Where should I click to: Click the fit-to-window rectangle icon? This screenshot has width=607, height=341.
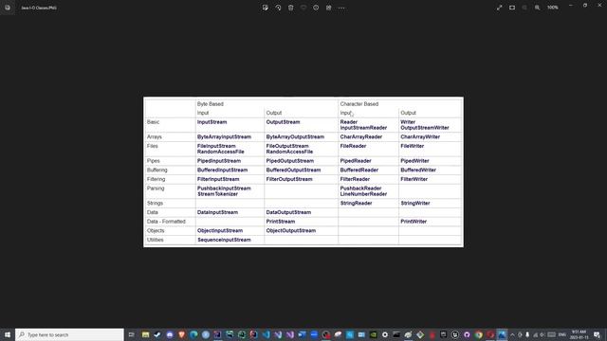[512, 8]
